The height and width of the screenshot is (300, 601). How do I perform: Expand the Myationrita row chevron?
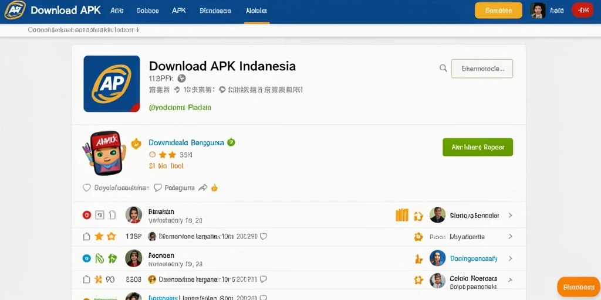point(510,237)
